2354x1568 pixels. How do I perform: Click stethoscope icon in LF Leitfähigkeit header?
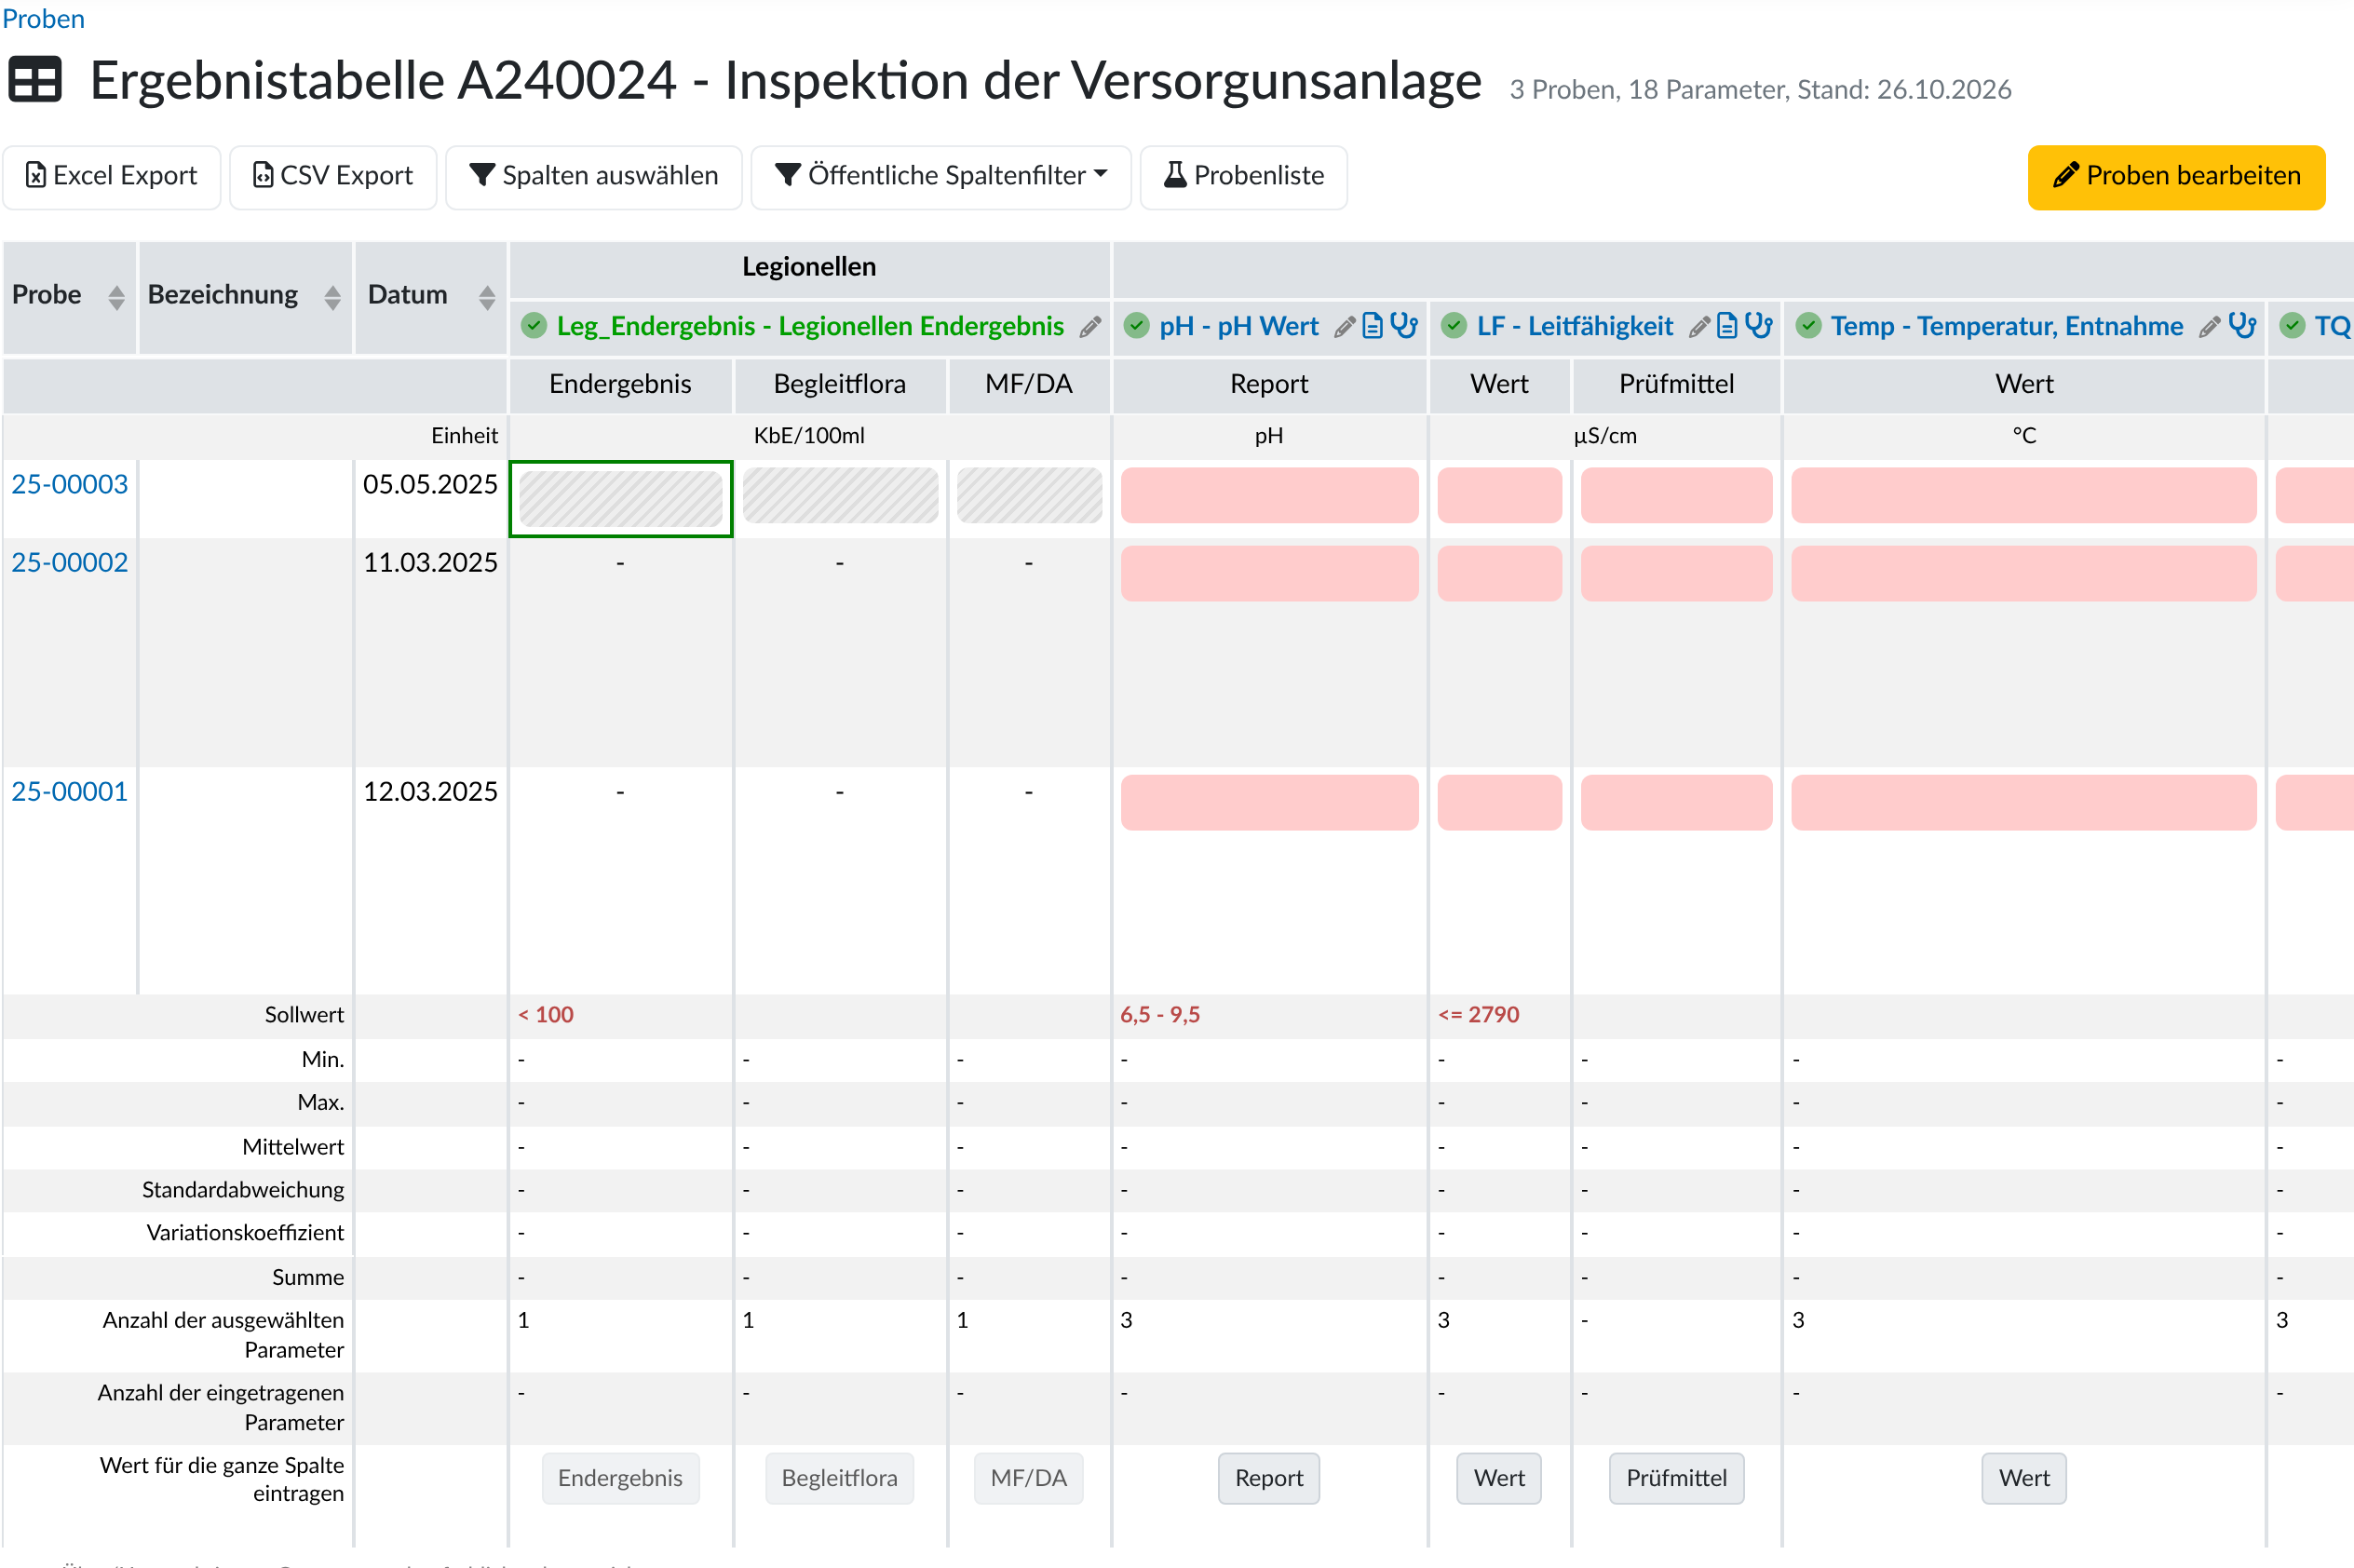click(1758, 326)
